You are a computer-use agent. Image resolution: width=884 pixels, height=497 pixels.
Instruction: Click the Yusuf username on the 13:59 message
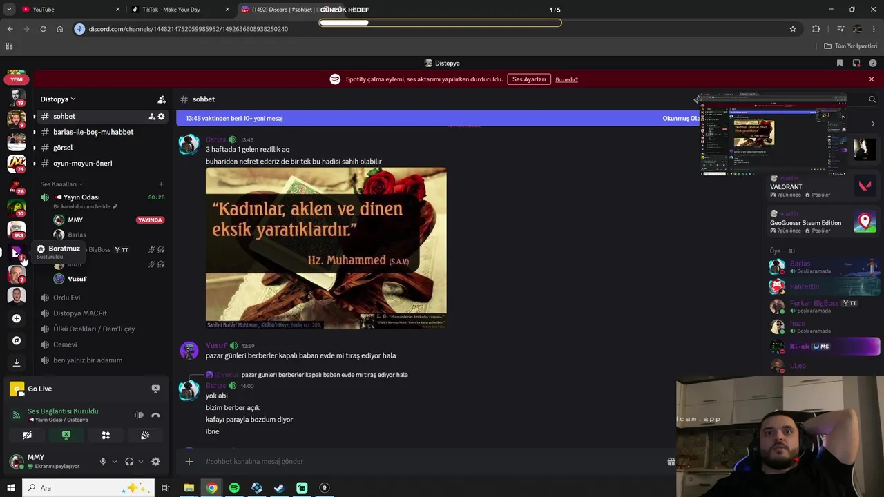[215, 346]
